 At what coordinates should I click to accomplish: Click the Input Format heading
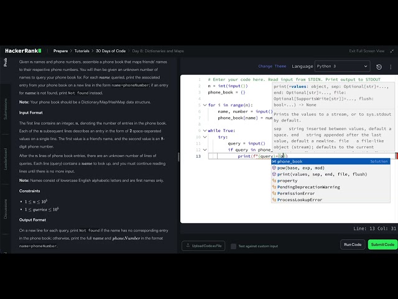tap(31, 113)
